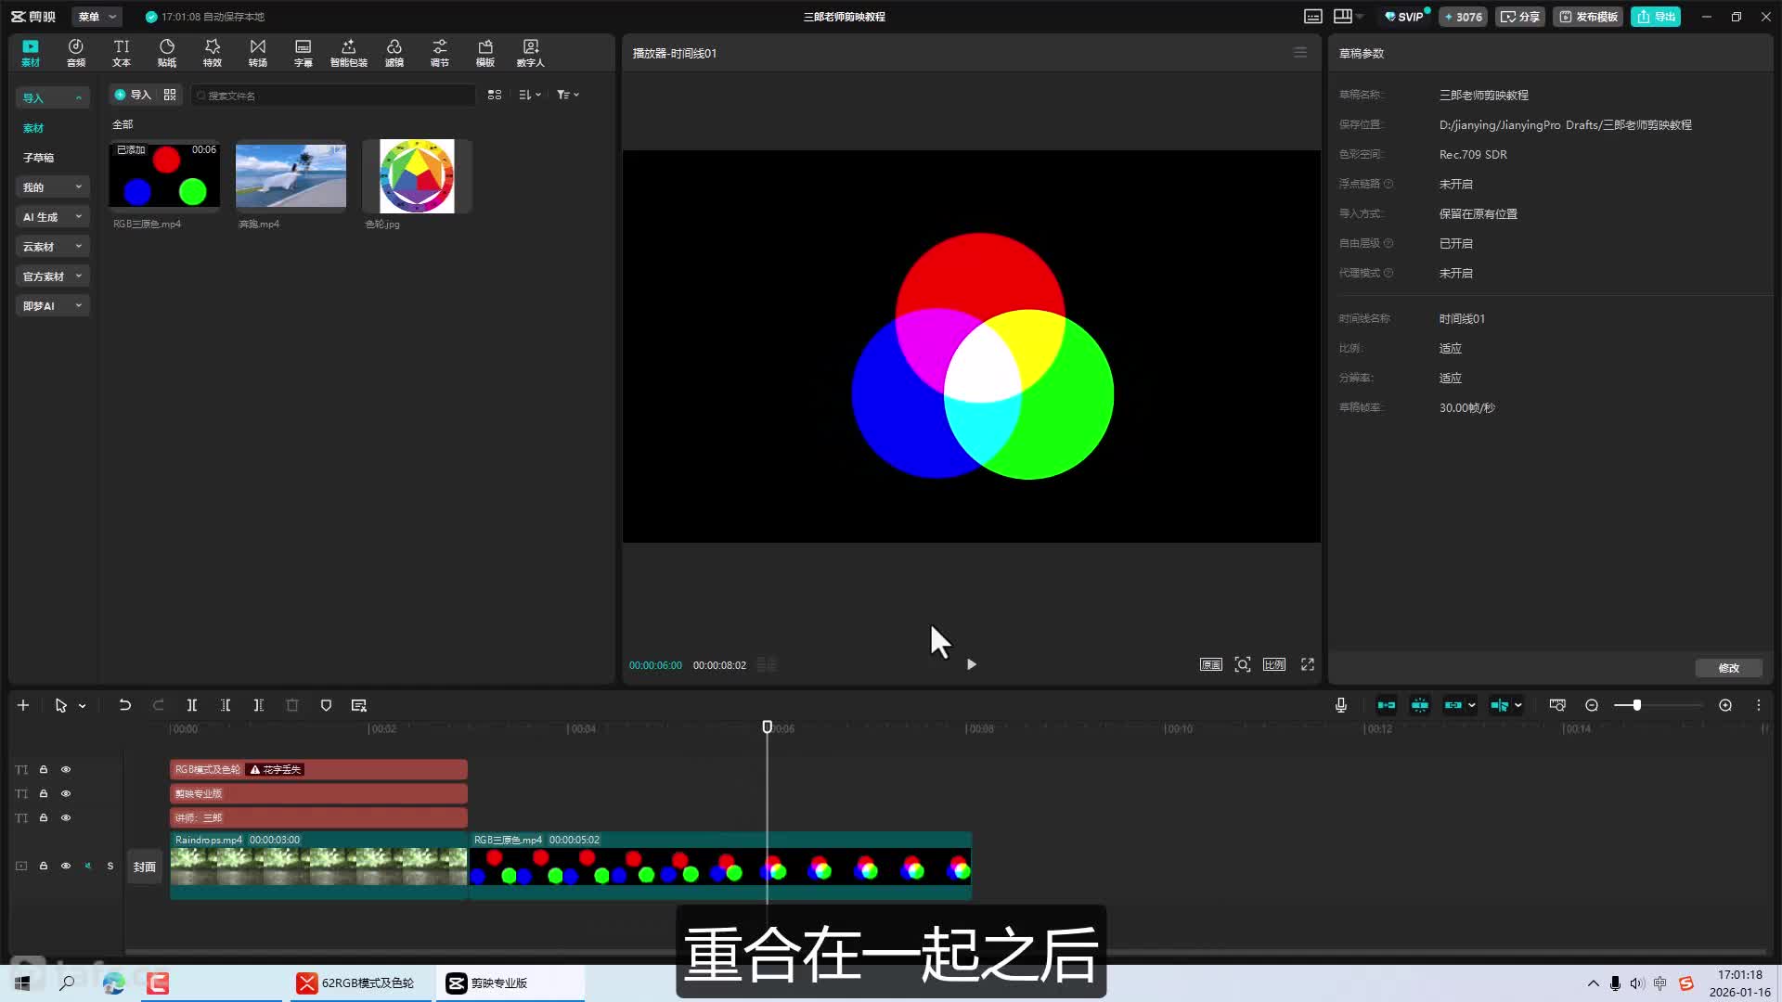The width and height of the screenshot is (1782, 1002).
Task: Click the split clip tool in timeline toolbar
Action: (192, 705)
